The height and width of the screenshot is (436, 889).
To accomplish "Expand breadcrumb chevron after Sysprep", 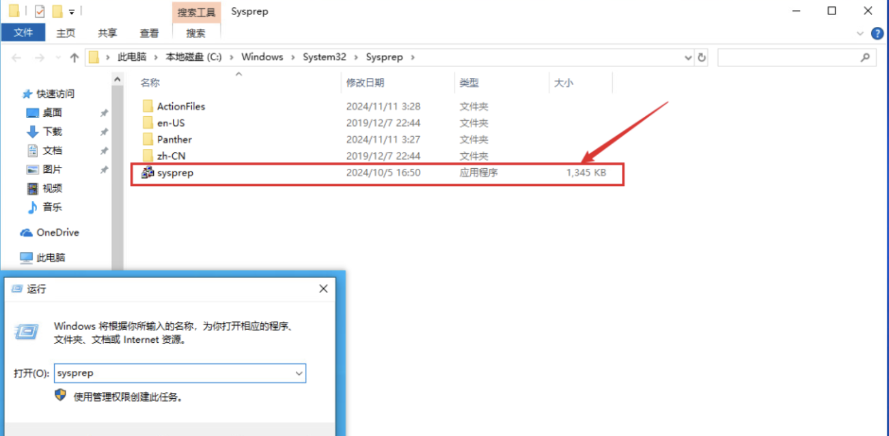I will 413,57.
